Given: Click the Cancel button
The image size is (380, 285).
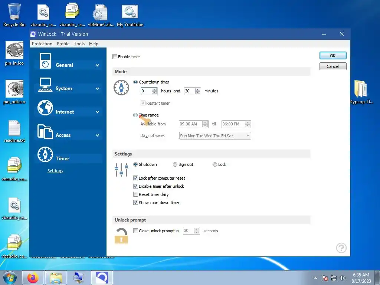Looking at the screenshot, I should (333, 66).
